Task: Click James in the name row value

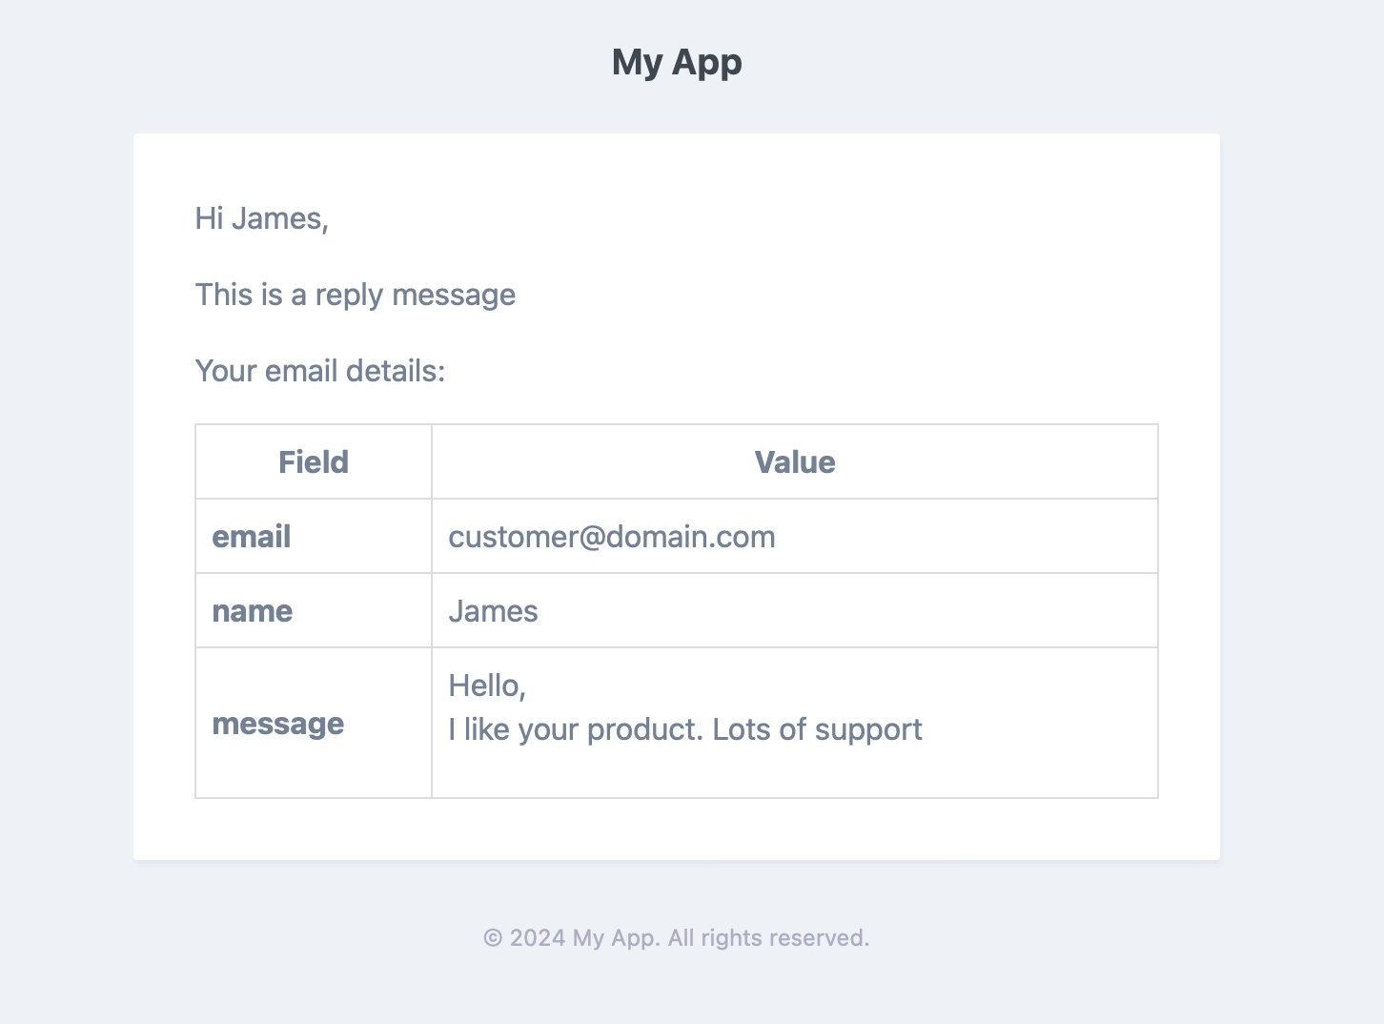Action: click(x=493, y=611)
